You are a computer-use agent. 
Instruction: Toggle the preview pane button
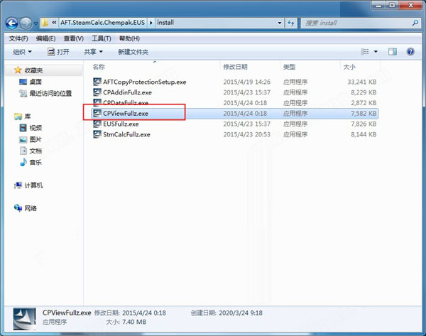point(393,52)
